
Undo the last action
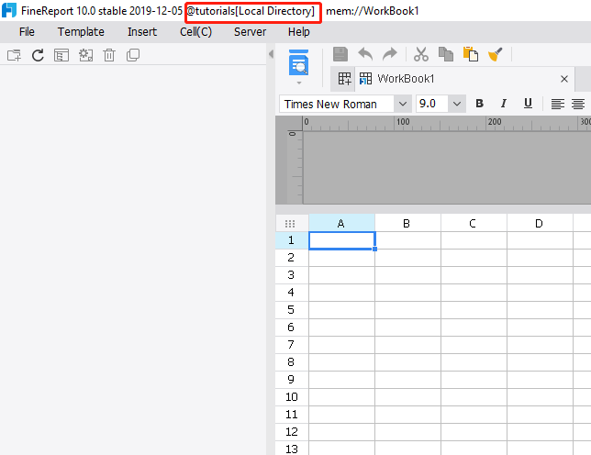365,54
